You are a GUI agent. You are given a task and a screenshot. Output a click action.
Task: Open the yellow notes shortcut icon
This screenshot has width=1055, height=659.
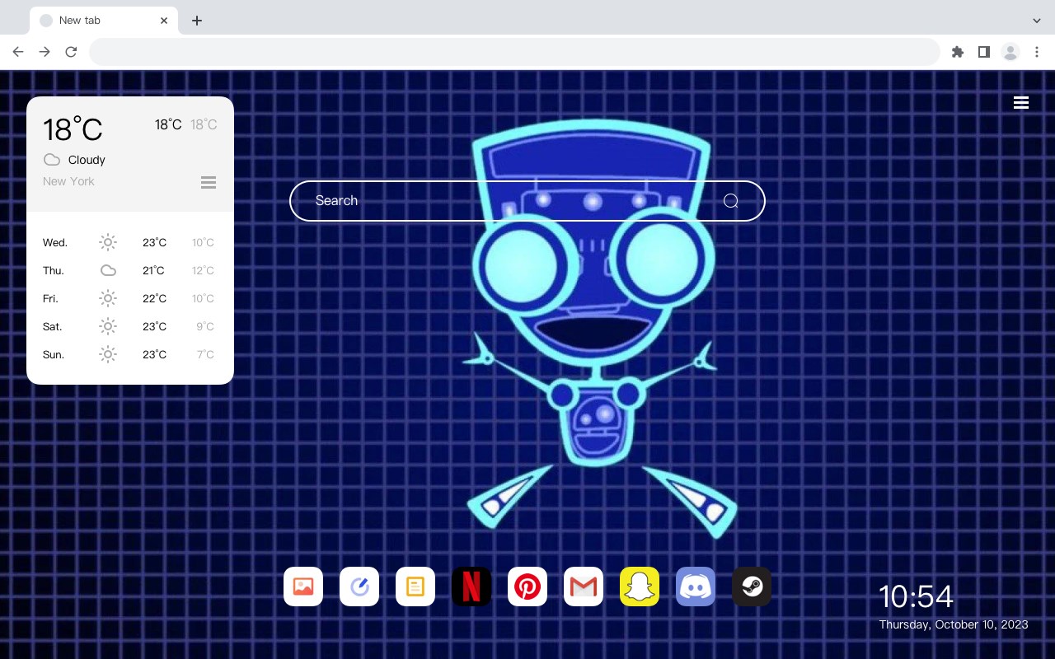[x=415, y=587]
